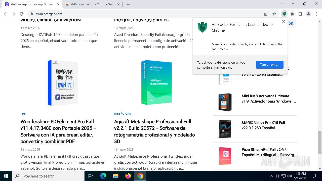Open the Wondershare PDFelement product image
The height and width of the screenshot is (181, 322).
(x=63, y=83)
